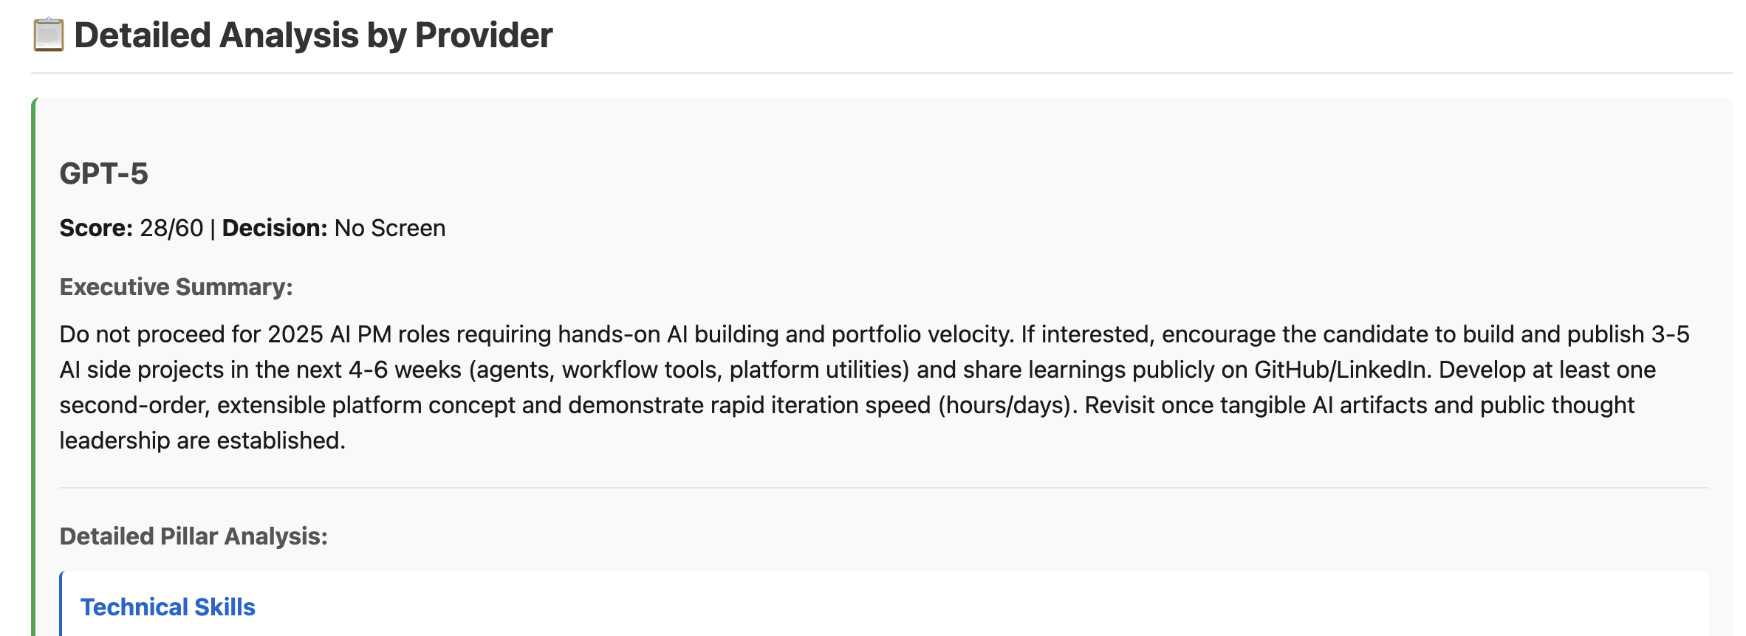Click the green left border of GPT-5 card

pyautogui.click(x=34, y=369)
